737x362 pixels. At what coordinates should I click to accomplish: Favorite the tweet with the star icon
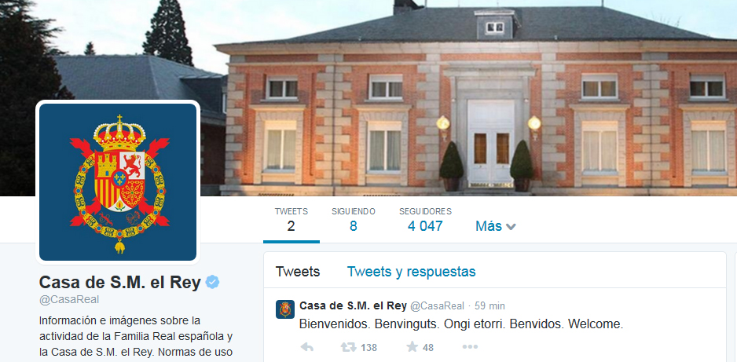click(412, 347)
